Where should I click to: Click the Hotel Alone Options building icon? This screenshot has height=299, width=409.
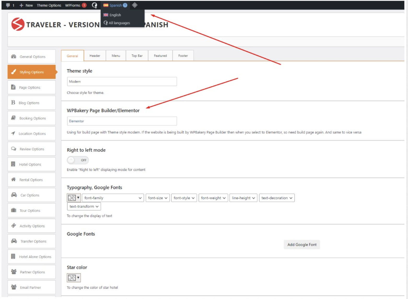tap(13, 256)
